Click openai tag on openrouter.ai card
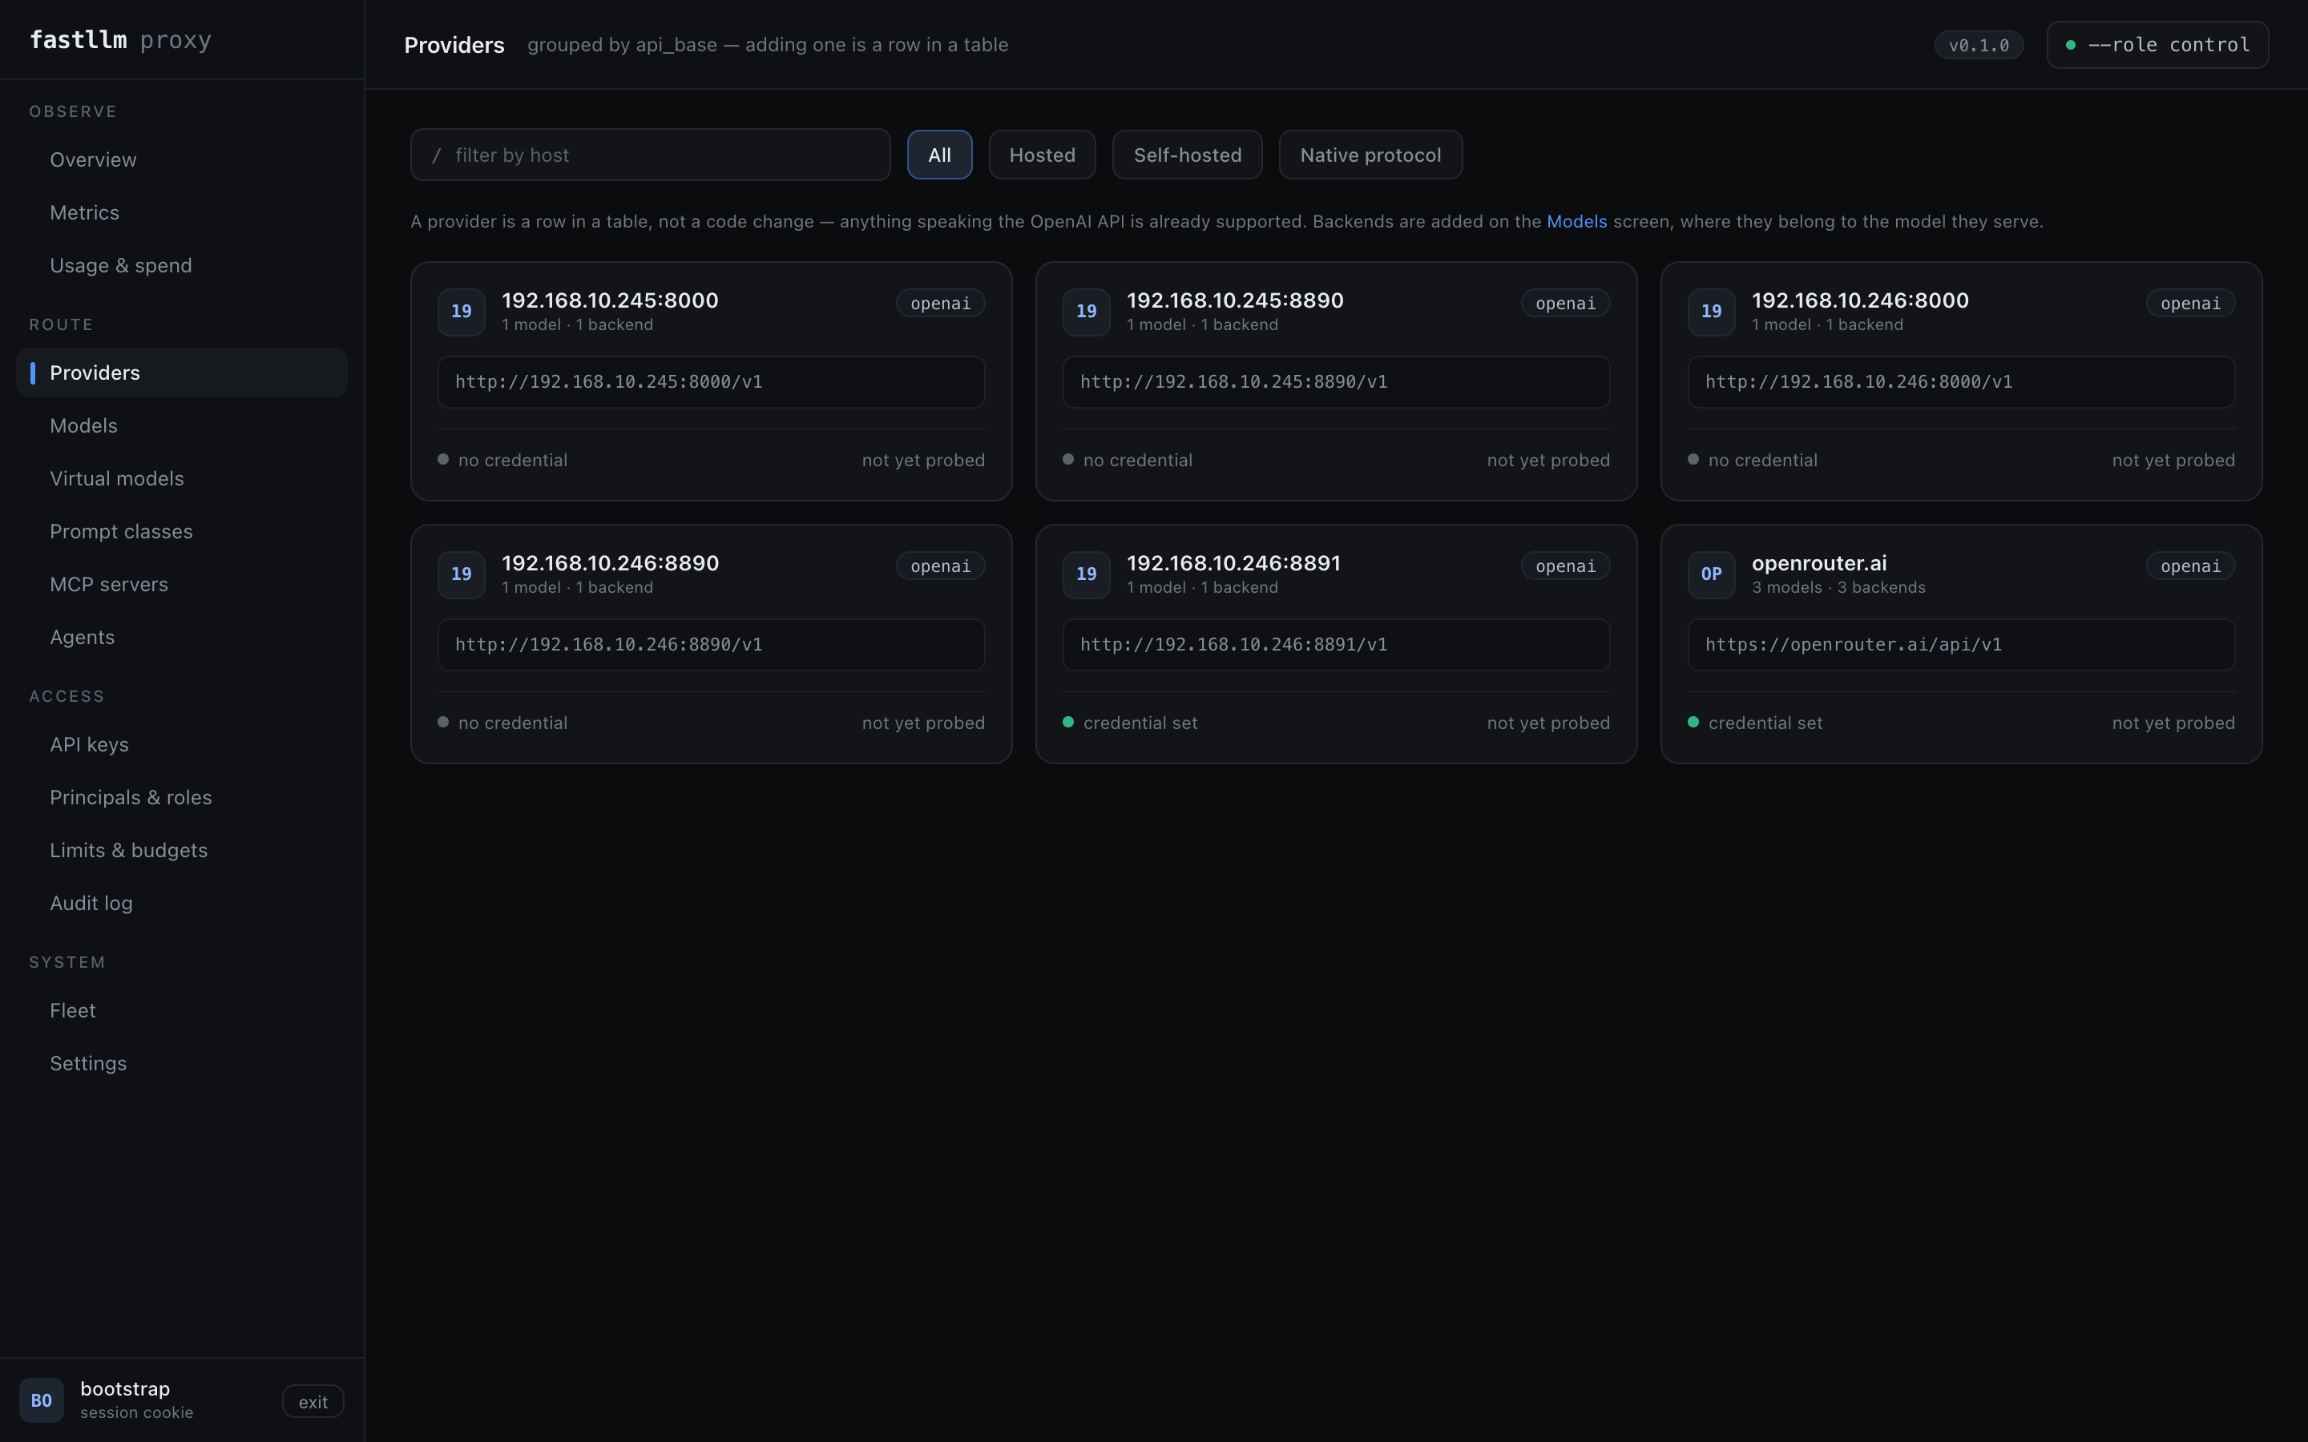Screen dimensions: 2308x1442 pos(2191,566)
